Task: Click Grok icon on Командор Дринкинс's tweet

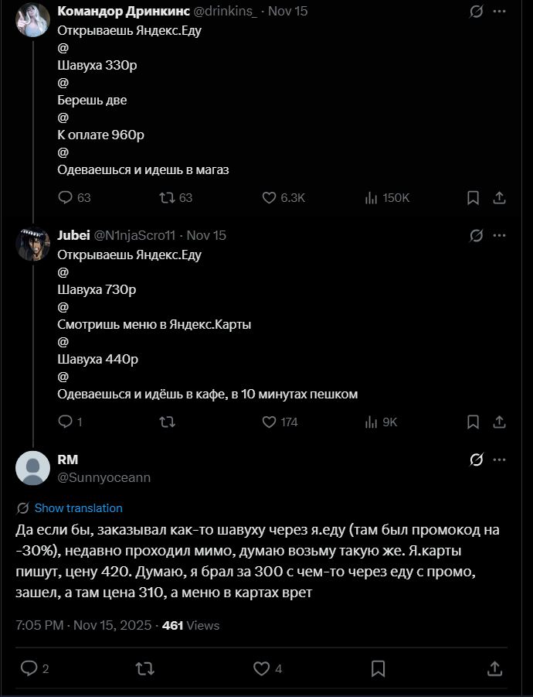Action: [477, 12]
